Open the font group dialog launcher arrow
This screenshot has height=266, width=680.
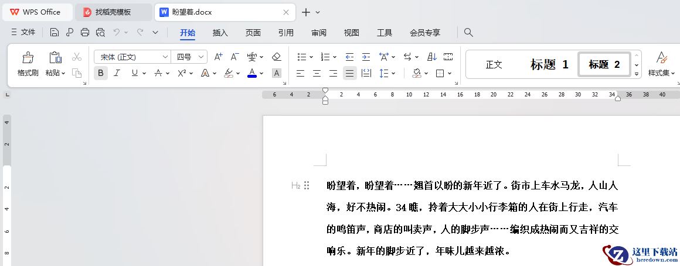284,83
